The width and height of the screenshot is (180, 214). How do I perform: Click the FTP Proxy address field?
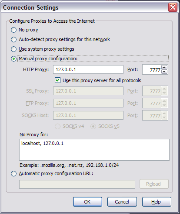88,103
